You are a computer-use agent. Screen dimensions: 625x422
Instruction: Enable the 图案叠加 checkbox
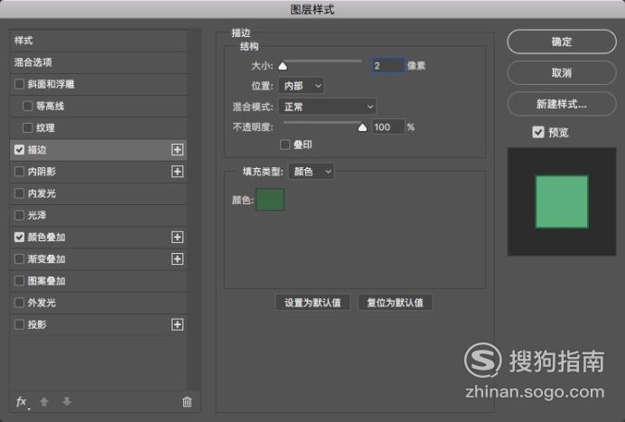(19, 281)
